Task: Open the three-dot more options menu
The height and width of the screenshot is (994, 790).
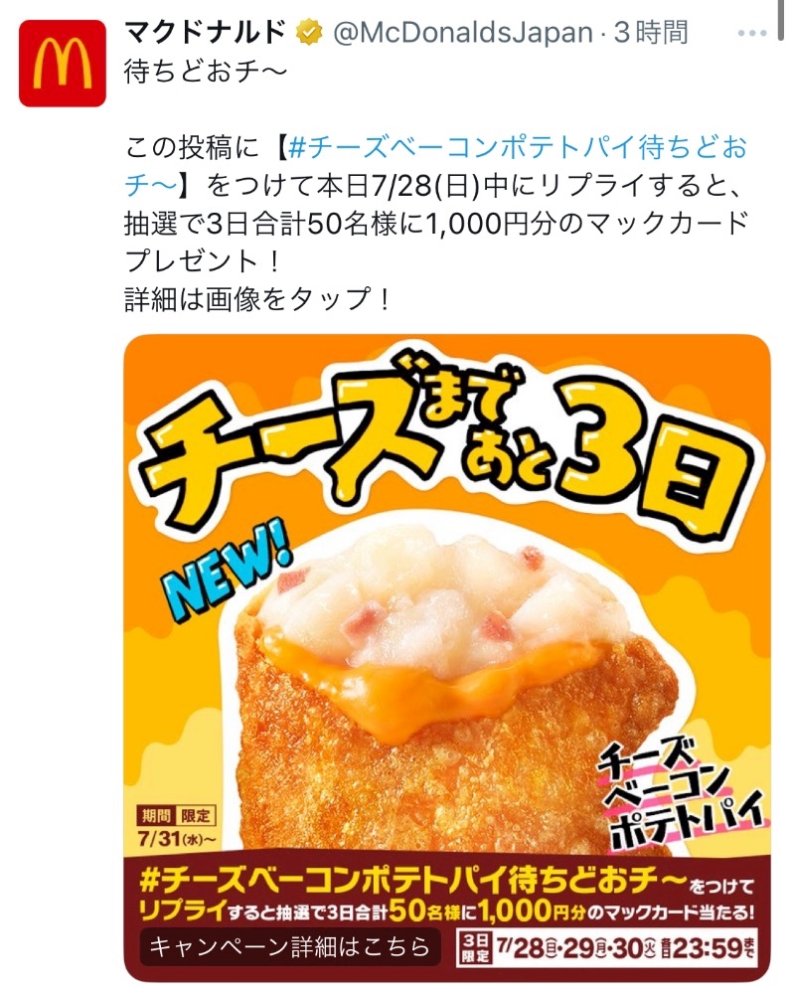Action: click(752, 34)
